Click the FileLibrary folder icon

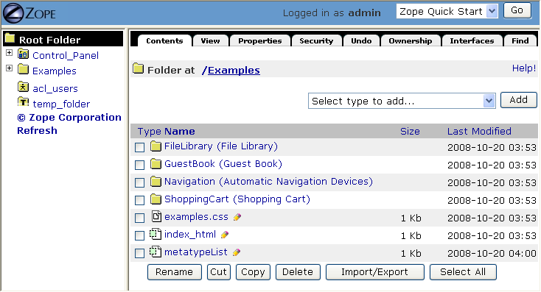tap(156, 146)
